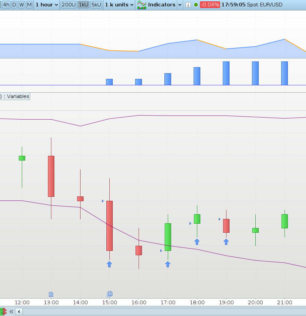Click the 21:00 time axis label
This screenshot has width=306, height=316.
click(285, 302)
